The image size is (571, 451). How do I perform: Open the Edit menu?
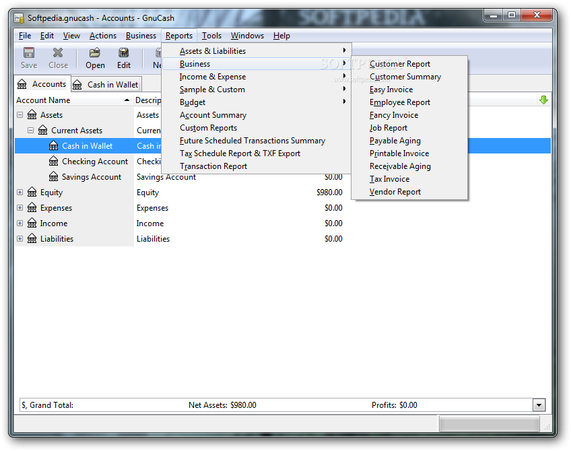coord(47,36)
